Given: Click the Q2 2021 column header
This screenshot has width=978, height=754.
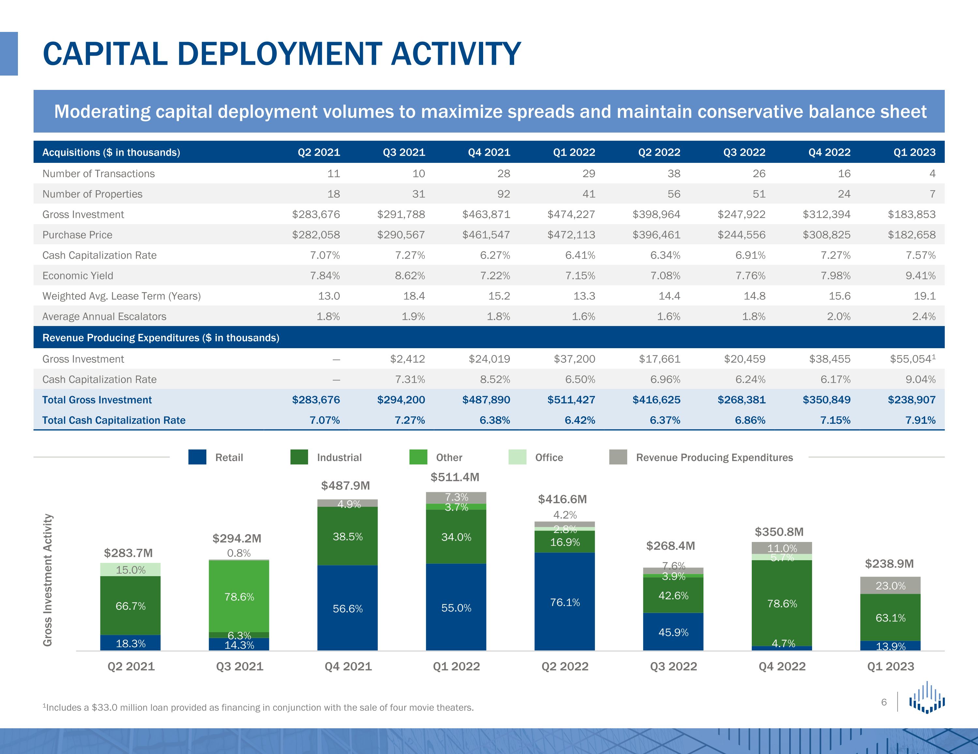Looking at the screenshot, I should 319,152.
